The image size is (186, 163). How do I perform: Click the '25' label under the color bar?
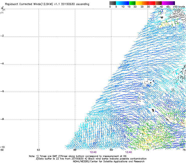142,7
